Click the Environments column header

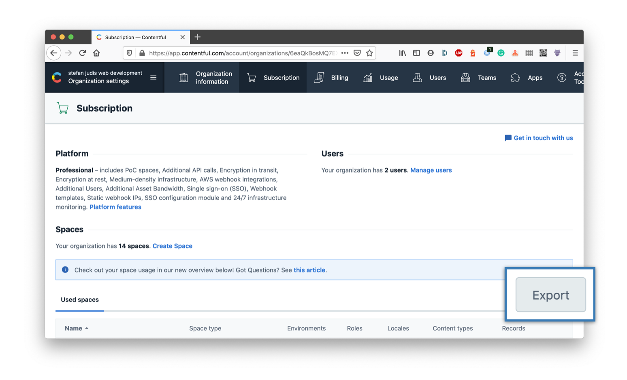[307, 328]
